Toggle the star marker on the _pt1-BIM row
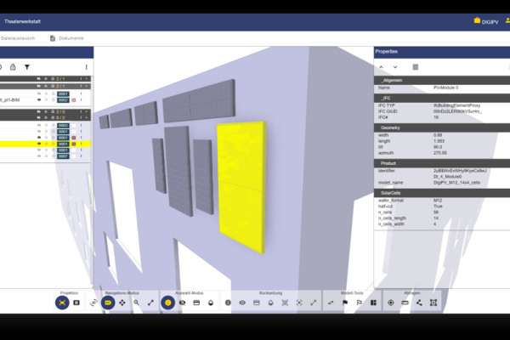510x340 pixels. click(x=46, y=100)
